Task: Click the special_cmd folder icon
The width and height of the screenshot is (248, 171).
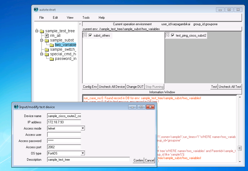Action: click(47, 54)
